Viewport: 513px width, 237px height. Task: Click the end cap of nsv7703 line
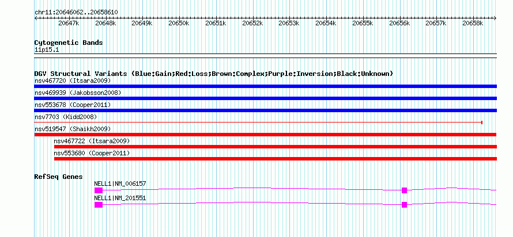coord(482,123)
